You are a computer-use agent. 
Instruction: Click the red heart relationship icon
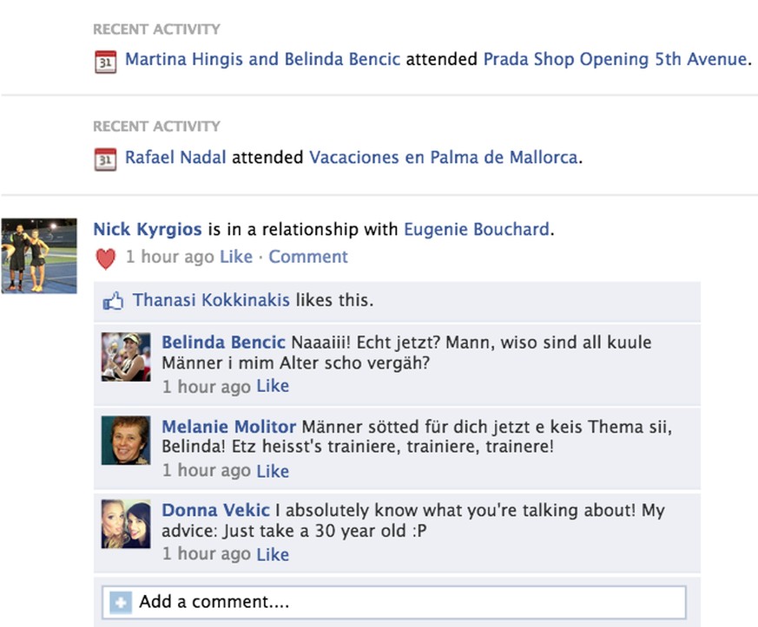105,258
